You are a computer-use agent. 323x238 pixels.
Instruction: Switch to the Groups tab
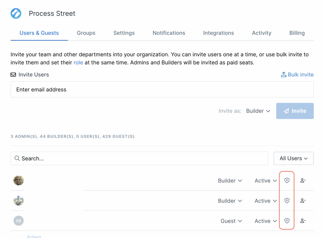click(x=86, y=33)
